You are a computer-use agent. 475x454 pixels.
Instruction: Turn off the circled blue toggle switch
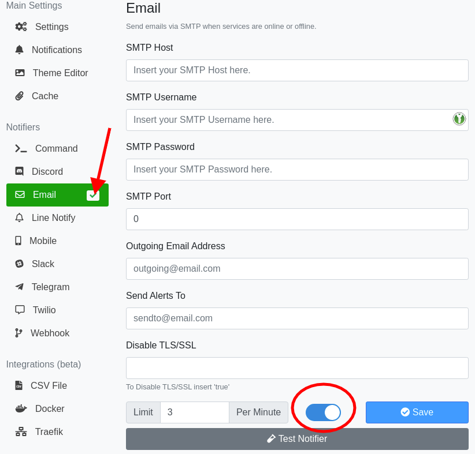tap(323, 412)
